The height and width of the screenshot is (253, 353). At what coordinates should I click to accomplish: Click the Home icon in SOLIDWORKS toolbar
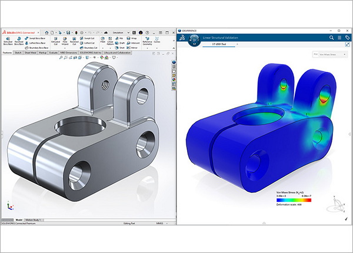point(46,32)
